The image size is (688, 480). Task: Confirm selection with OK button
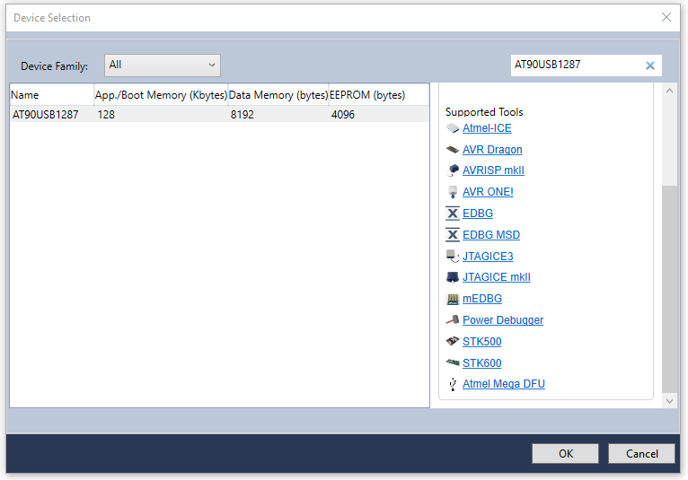click(565, 454)
